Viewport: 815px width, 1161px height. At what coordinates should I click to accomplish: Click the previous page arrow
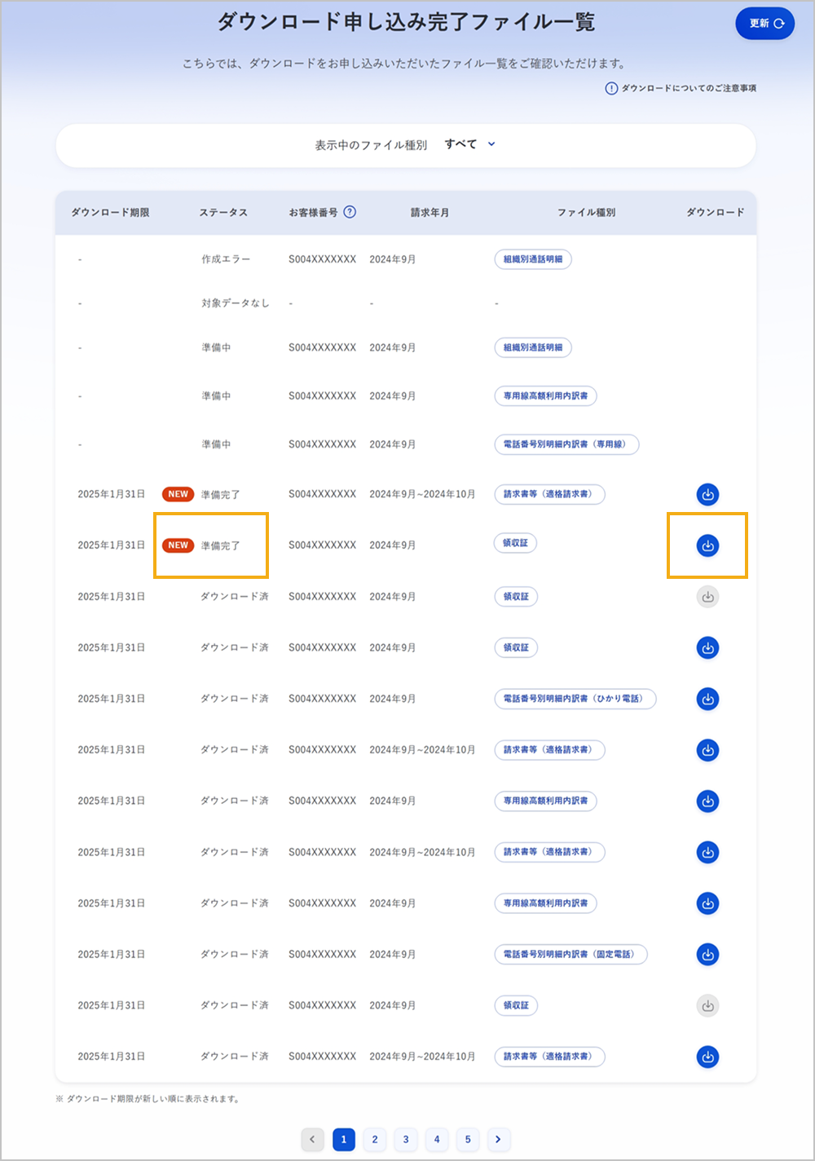[312, 1140]
